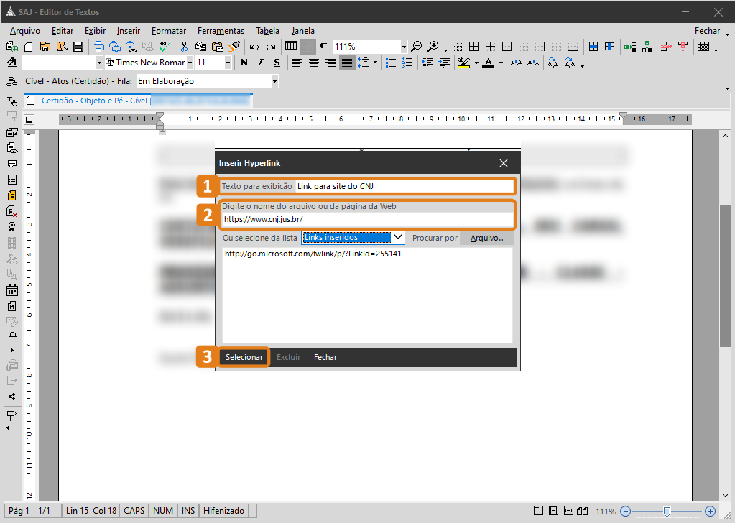Toggle NUM indicator in status bar
This screenshot has height=523, width=735.
(163, 511)
